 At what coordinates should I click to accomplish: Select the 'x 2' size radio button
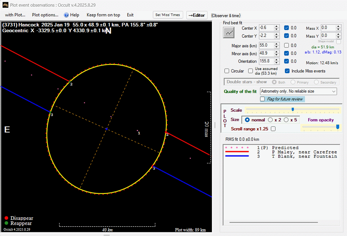(x=270, y=120)
